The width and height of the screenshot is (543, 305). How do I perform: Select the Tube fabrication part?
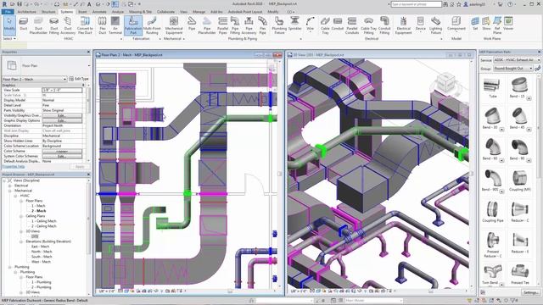492,88
